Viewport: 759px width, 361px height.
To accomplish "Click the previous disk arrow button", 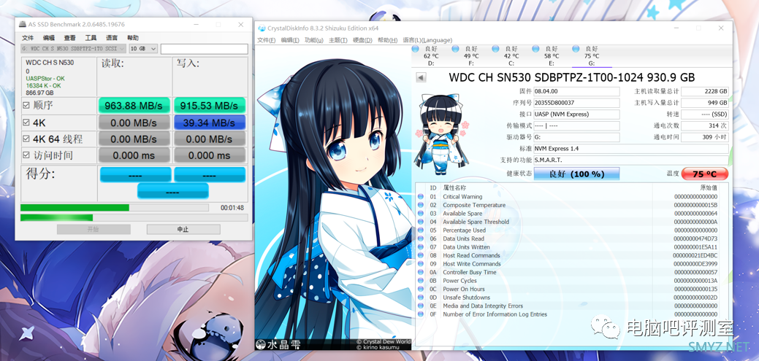I will click(421, 77).
